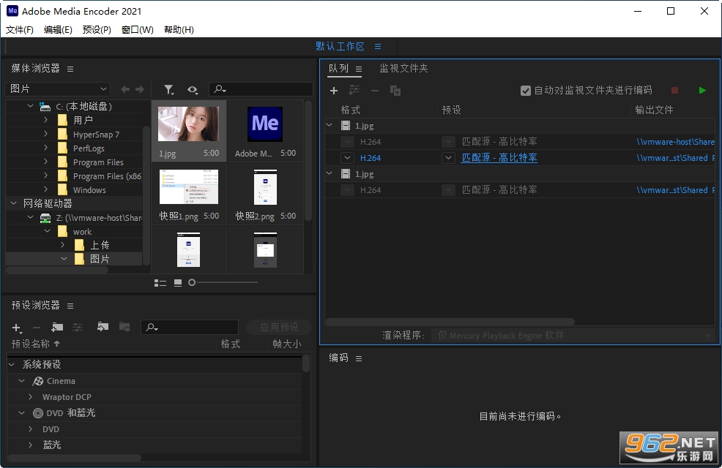Select the 队列 tab
722x468 pixels.
pos(338,69)
